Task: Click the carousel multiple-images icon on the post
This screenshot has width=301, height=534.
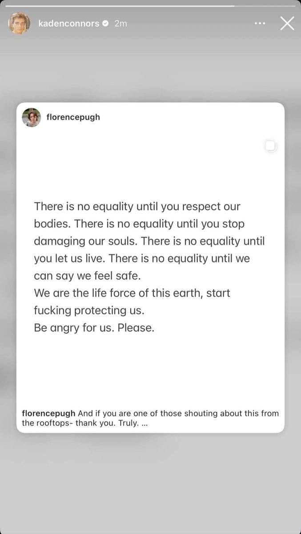Action: (271, 146)
